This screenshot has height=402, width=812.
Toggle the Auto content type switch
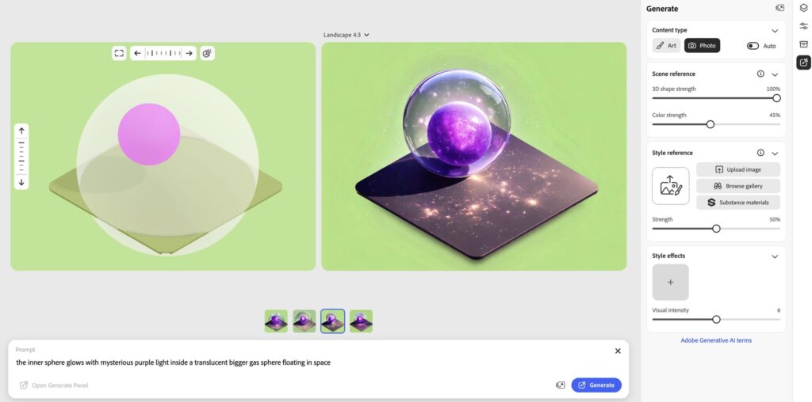tap(753, 46)
